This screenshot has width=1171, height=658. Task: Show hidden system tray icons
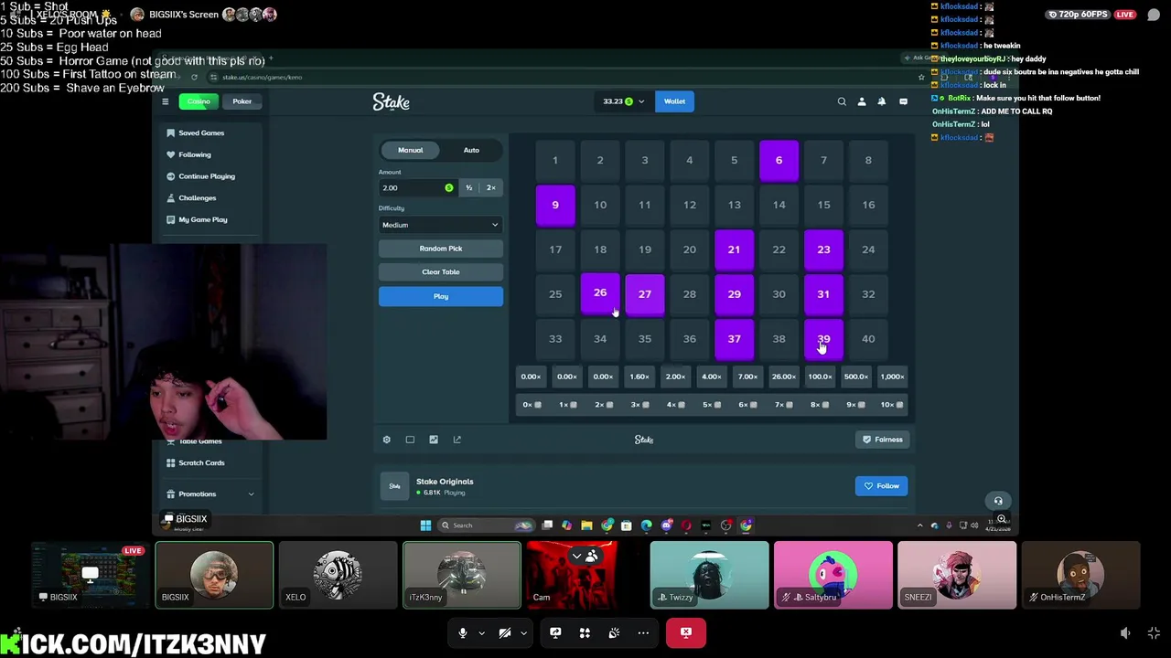[x=919, y=525]
